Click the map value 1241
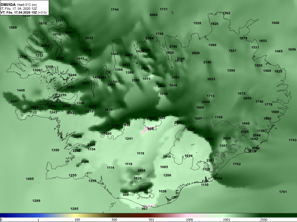Screen dimensions: 297x222 (129, 139)
